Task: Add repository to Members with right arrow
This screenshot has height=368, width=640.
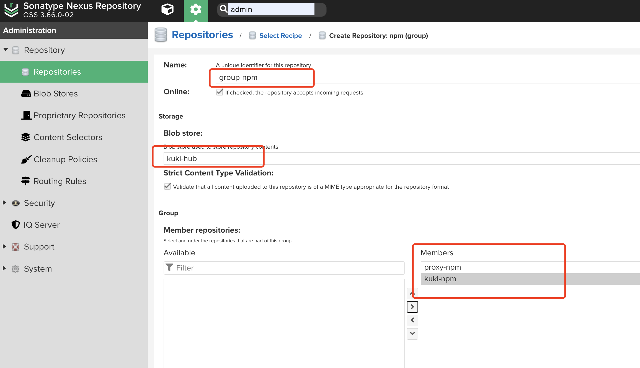Action: 412,307
